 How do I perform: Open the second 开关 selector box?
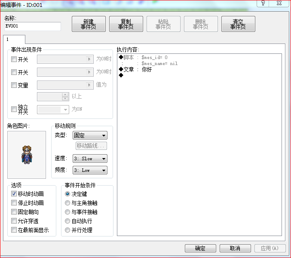pos(65,72)
